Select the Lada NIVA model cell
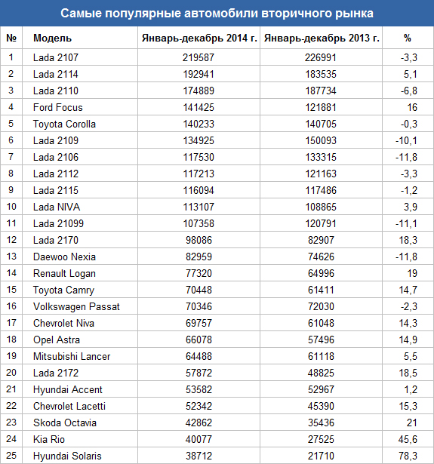The height and width of the screenshot is (464, 434). pos(57,207)
